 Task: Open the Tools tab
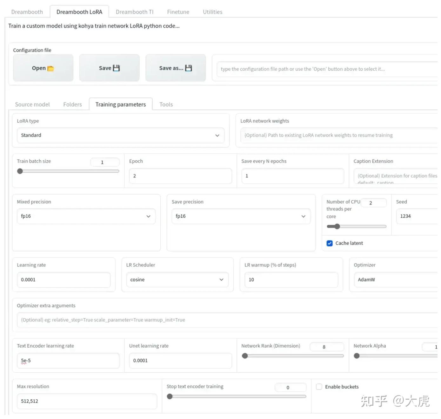(166, 104)
